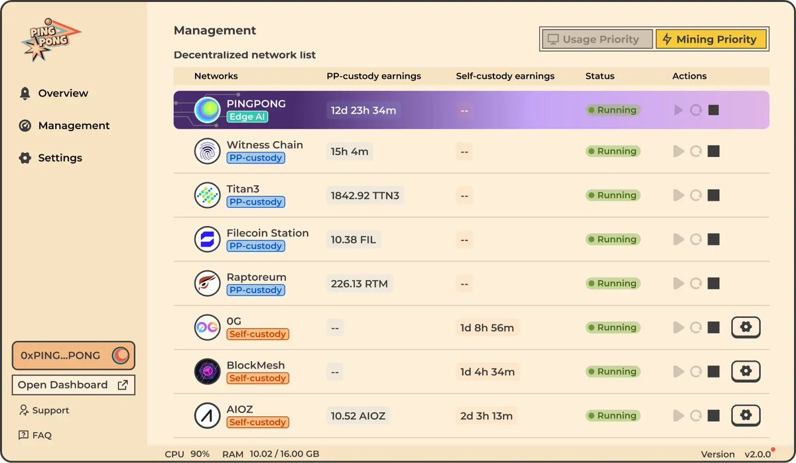Click the CPU 90% usage indicator
This screenshot has height=463, width=796.
(187, 454)
